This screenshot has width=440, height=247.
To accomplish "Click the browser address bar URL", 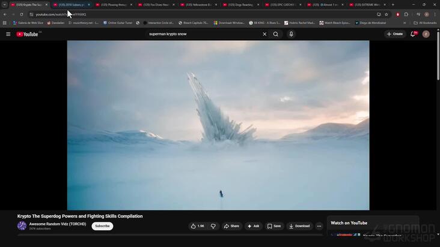I will 61,14.
